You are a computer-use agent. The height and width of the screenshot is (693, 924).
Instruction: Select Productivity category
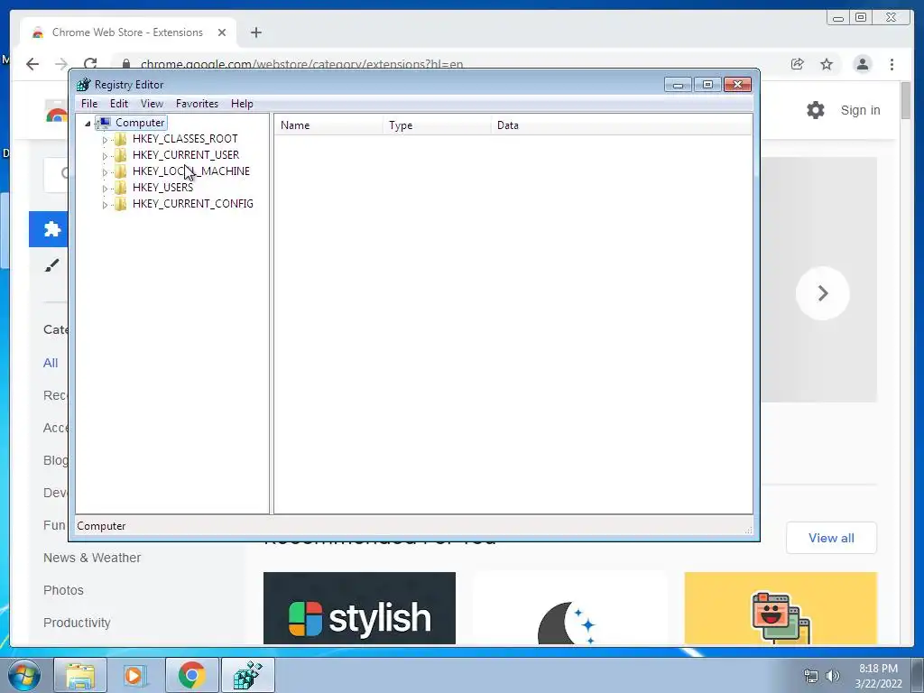click(x=77, y=623)
